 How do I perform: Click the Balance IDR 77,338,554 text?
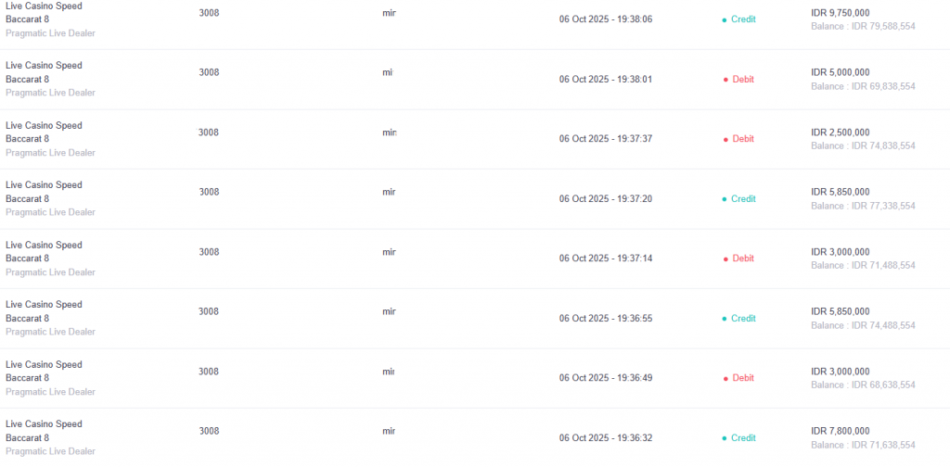point(863,206)
